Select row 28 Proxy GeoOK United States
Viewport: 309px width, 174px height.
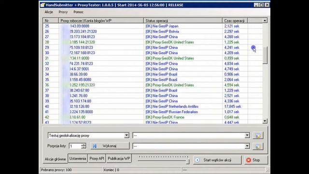click(x=153, y=42)
